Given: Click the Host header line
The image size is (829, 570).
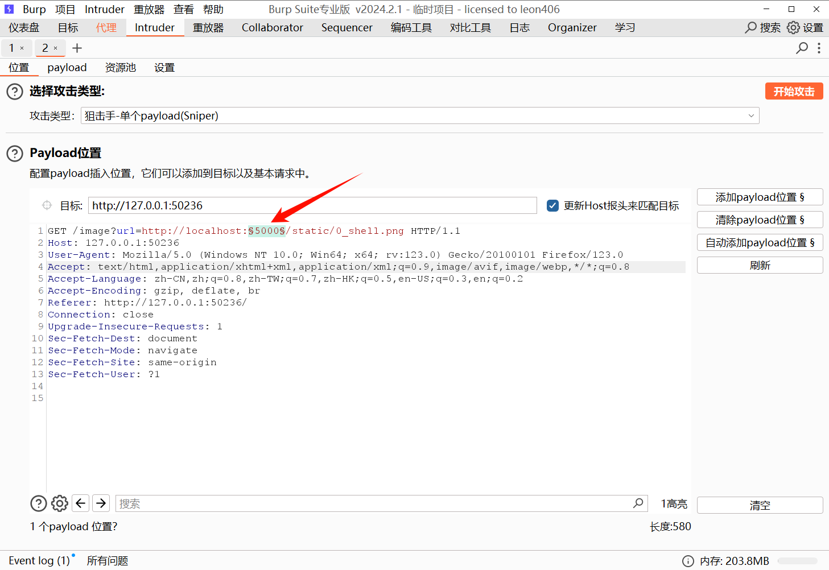Looking at the screenshot, I should click(x=114, y=243).
